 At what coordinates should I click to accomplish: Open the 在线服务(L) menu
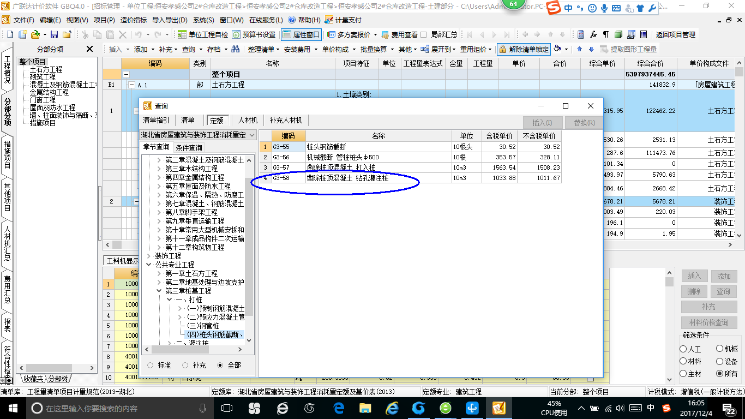pyautogui.click(x=266, y=20)
